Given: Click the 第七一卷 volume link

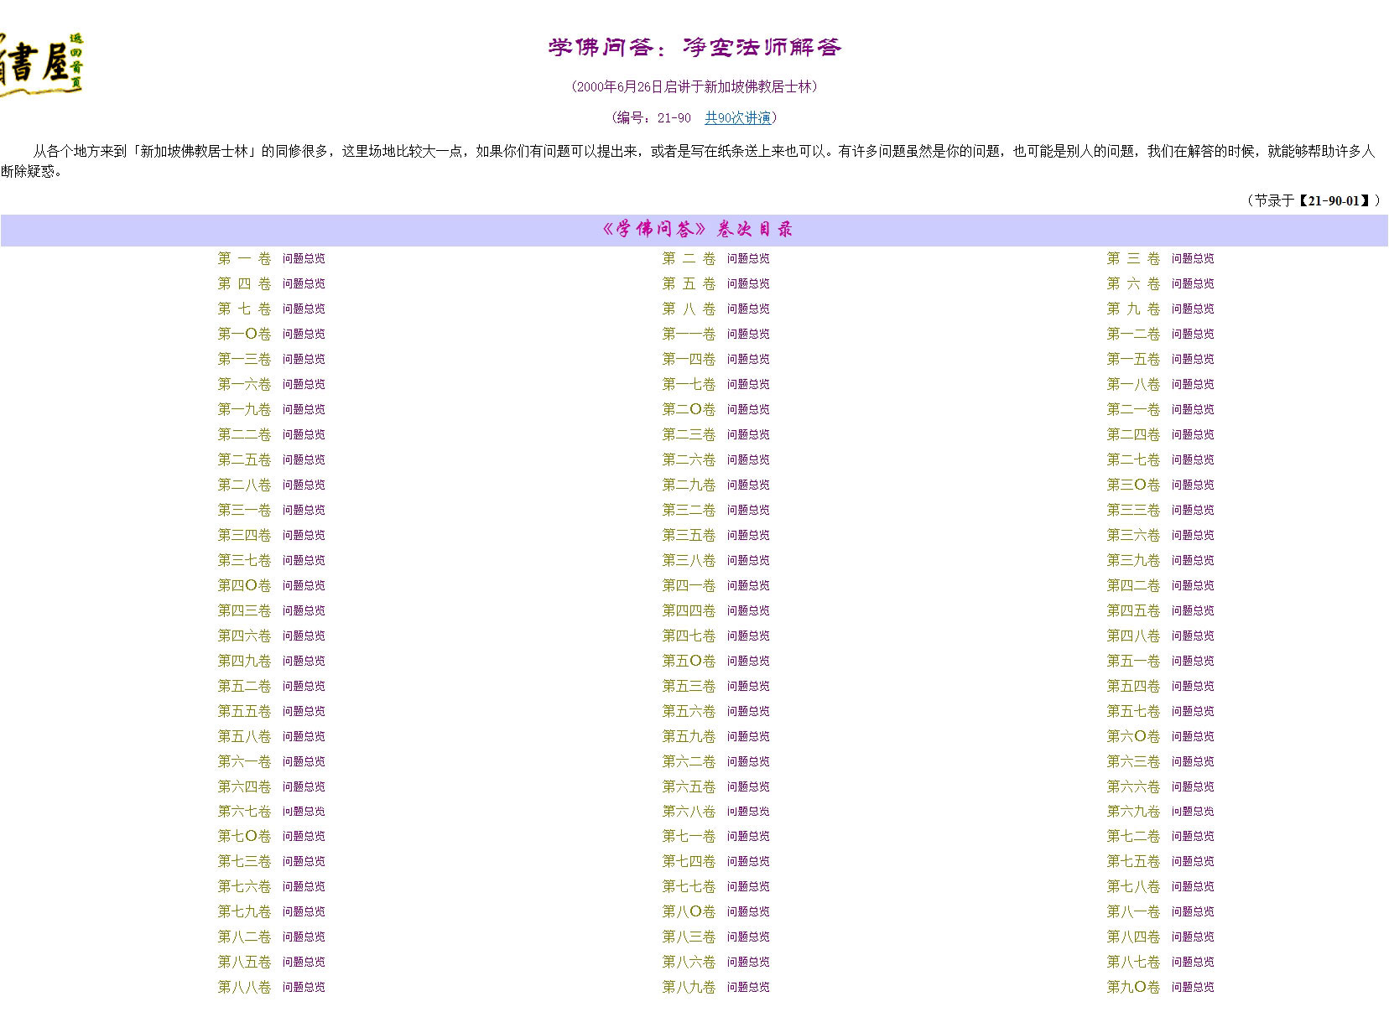Looking at the screenshot, I should [689, 836].
